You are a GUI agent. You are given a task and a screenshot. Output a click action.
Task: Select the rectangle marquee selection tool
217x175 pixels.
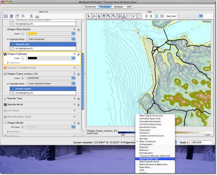[x=129, y=16]
